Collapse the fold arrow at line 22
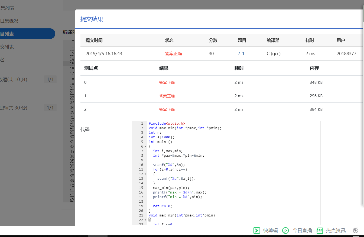 pos(145,220)
